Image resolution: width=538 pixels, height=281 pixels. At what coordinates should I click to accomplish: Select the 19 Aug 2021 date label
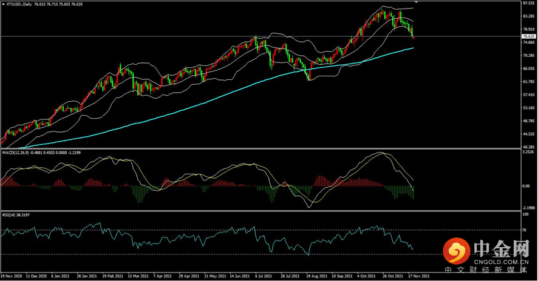coord(316,276)
